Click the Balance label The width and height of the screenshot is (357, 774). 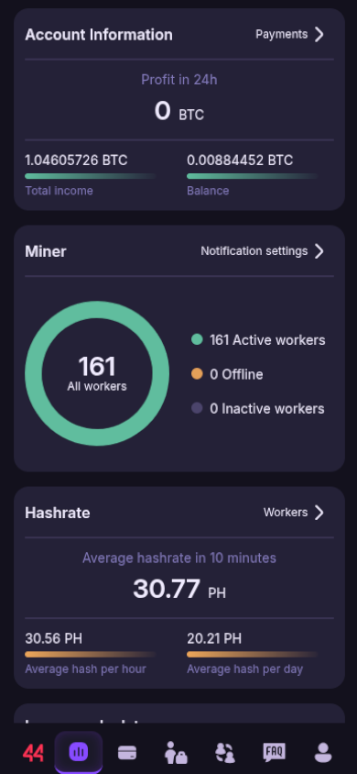(208, 191)
